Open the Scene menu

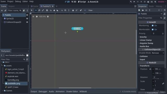point(3,2)
